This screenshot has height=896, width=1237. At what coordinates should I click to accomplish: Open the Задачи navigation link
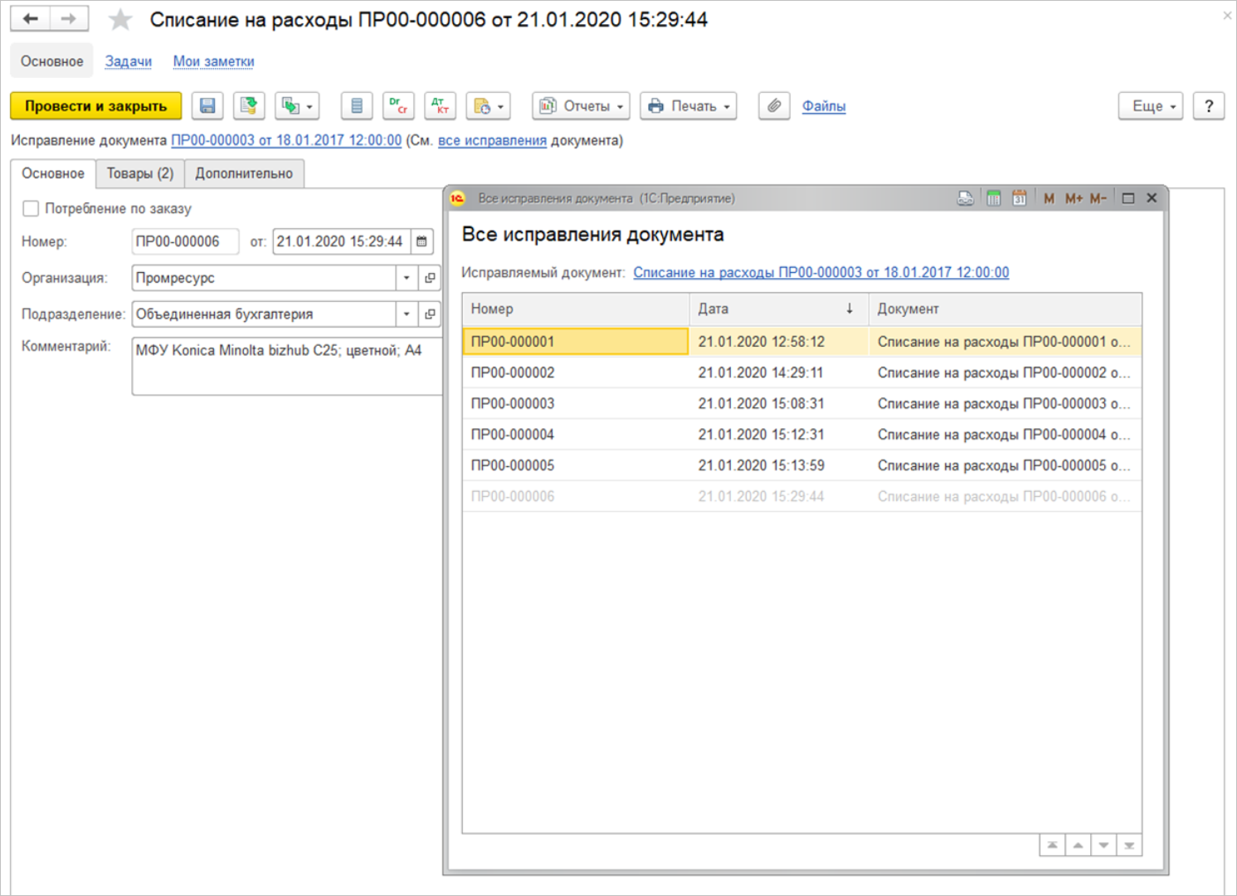129,61
